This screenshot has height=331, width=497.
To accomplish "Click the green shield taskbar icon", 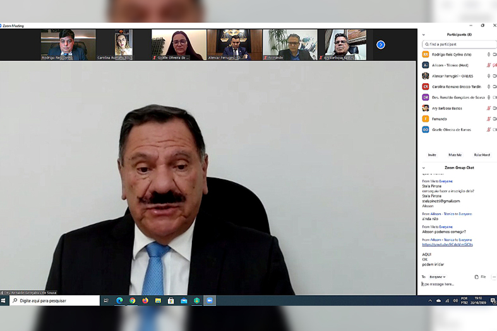I will (x=197, y=301).
